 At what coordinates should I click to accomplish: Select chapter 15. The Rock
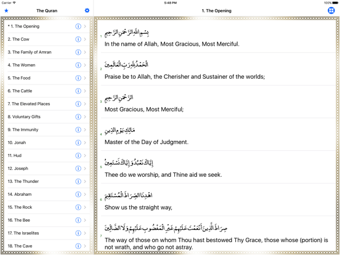point(47,207)
